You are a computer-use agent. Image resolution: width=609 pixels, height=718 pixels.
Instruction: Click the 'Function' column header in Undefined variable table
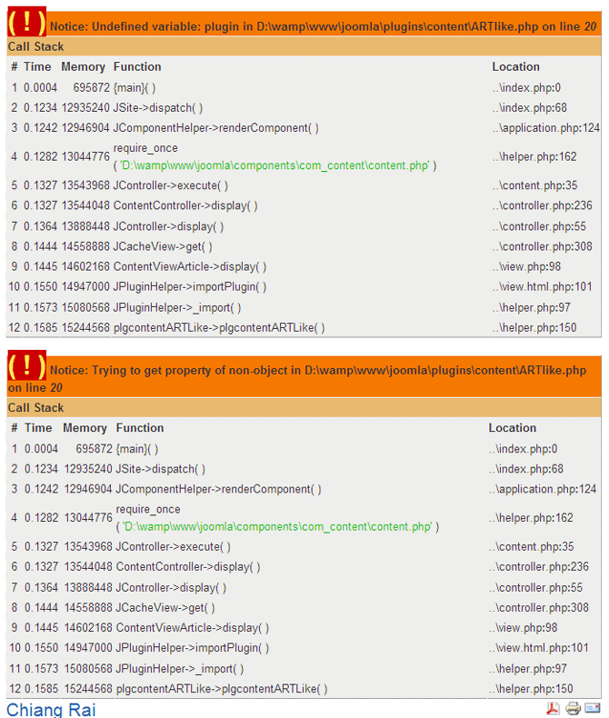pyautogui.click(x=137, y=67)
